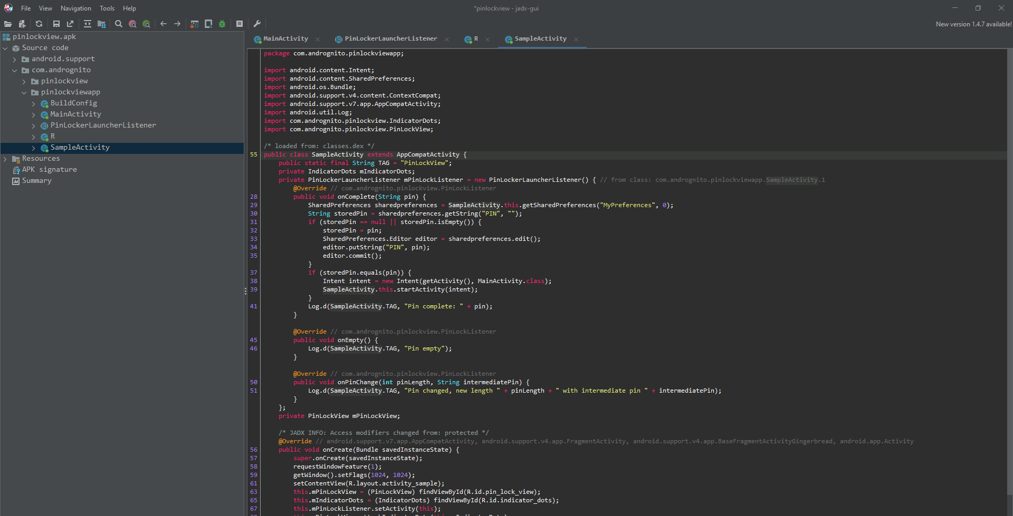Switch to the MainActivity editor tab
This screenshot has width=1013, height=516.
tap(285, 39)
